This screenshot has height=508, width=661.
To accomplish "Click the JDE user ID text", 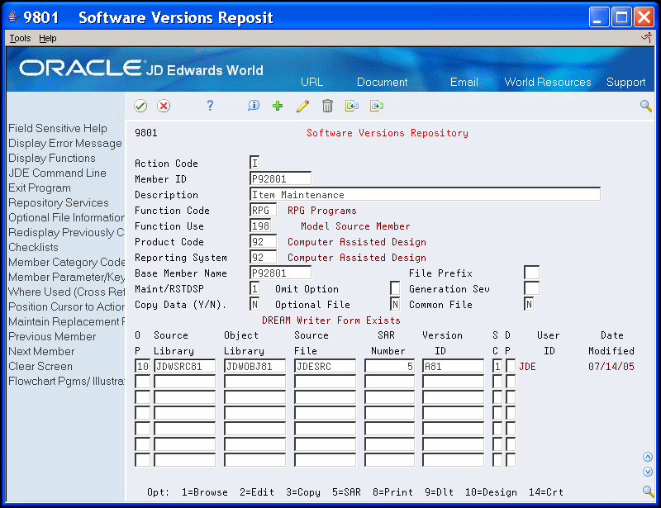I will [527, 367].
